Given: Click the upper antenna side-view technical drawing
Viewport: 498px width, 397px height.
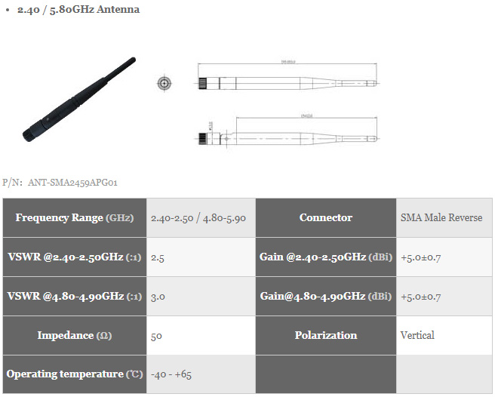Looking at the screenshot, I should point(287,76).
